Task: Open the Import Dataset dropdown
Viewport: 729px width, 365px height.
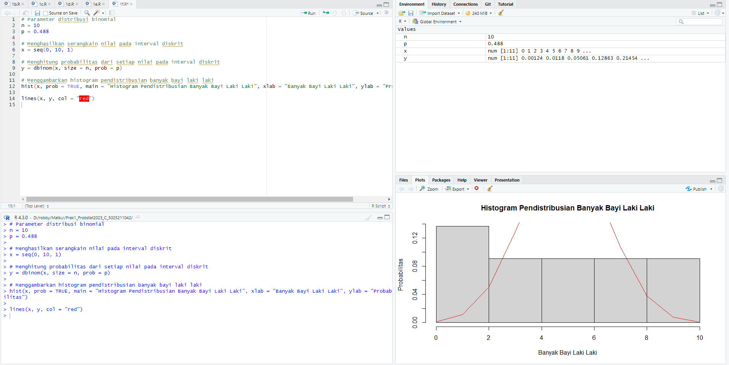Action: [x=440, y=13]
